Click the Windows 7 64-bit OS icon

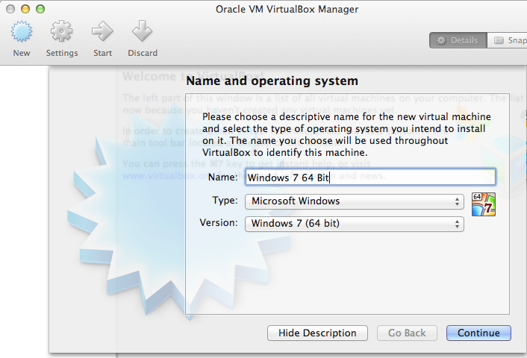click(484, 204)
